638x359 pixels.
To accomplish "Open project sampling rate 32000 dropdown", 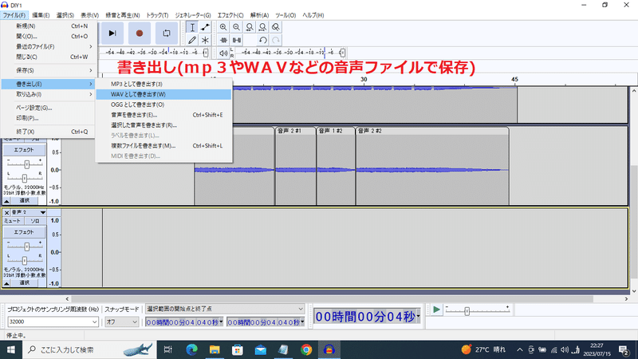I will pyautogui.click(x=53, y=322).
